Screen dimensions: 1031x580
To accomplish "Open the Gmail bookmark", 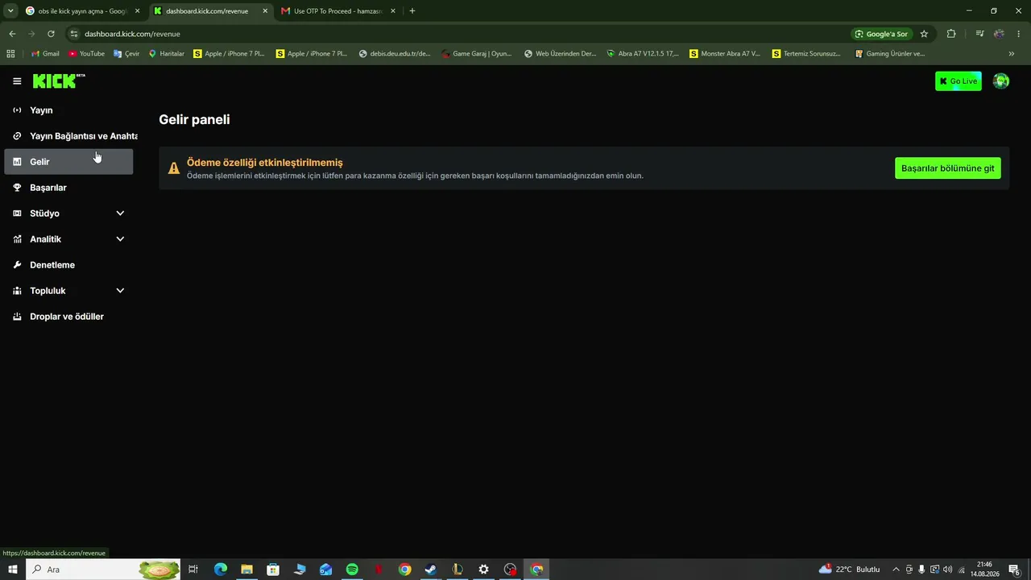I will [x=45, y=54].
